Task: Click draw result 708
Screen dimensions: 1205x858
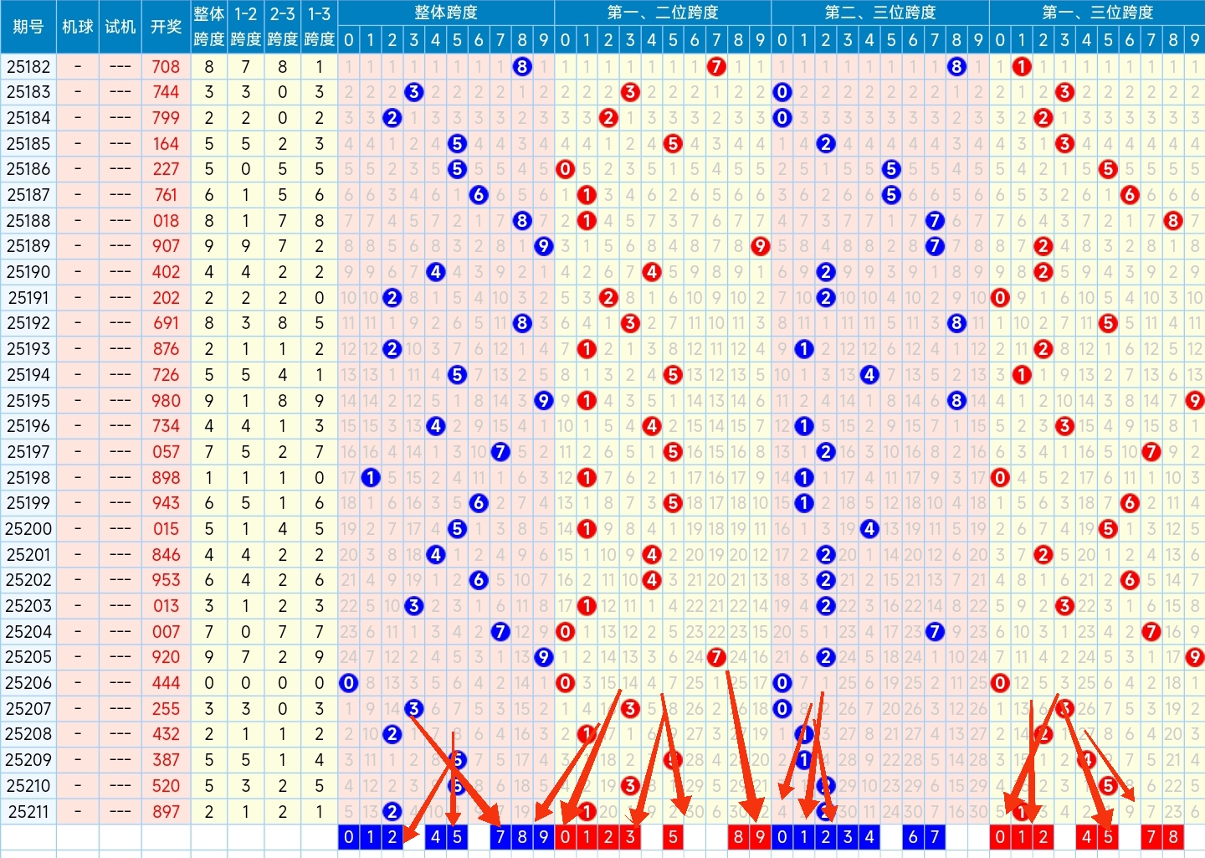Action: [x=166, y=67]
